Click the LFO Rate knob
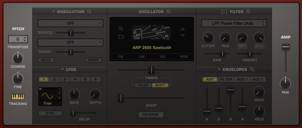Viewport: 302px width, 128px height. click(x=74, y=94)
